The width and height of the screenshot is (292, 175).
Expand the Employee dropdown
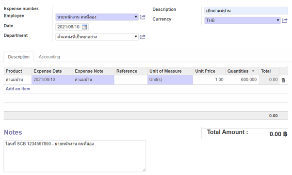136,17
